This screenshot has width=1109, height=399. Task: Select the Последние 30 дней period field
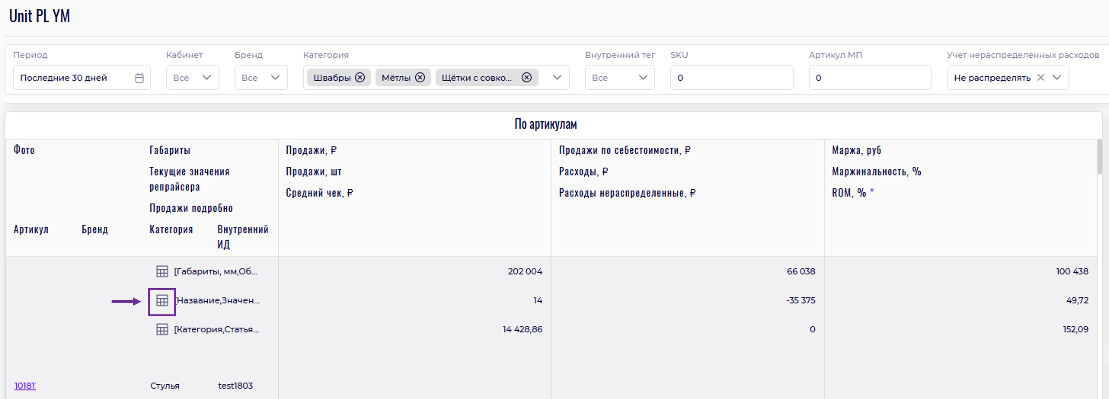pos(73,78)
